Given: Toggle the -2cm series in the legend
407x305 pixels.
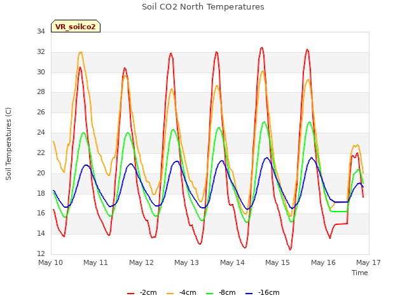Looking at the screenshot, I should pyautogui.click(x=142, y=292).
